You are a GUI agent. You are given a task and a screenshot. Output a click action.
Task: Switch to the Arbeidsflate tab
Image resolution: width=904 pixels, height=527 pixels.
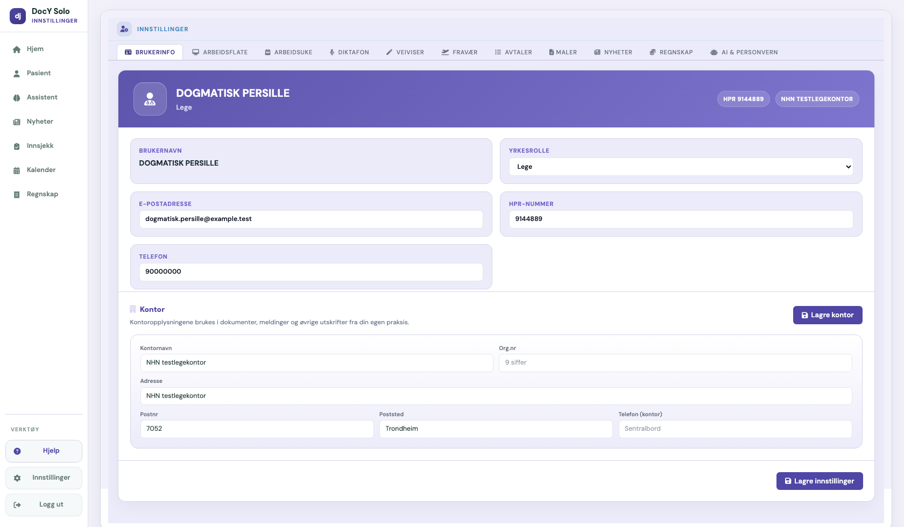pos(220,52)
